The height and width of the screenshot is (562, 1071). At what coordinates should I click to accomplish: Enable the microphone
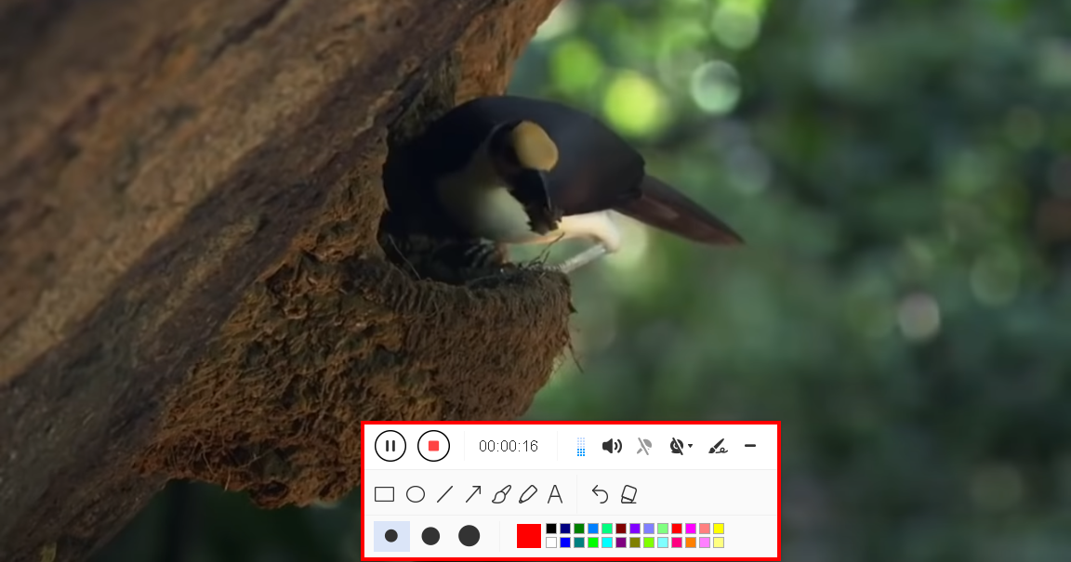tap(642, 446)
